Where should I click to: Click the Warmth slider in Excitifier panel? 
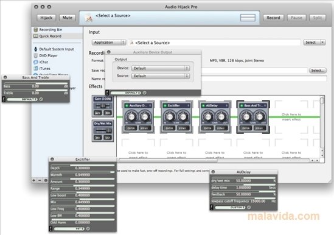[82, 172]
